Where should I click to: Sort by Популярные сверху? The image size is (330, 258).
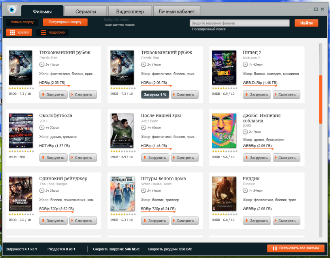click(x=65, y=22)
